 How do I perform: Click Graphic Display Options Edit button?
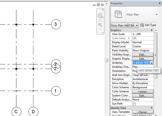pos(143,59)
